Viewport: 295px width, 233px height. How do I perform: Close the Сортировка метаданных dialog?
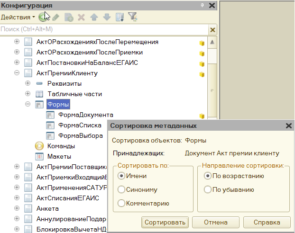click(x=289, y=125)
